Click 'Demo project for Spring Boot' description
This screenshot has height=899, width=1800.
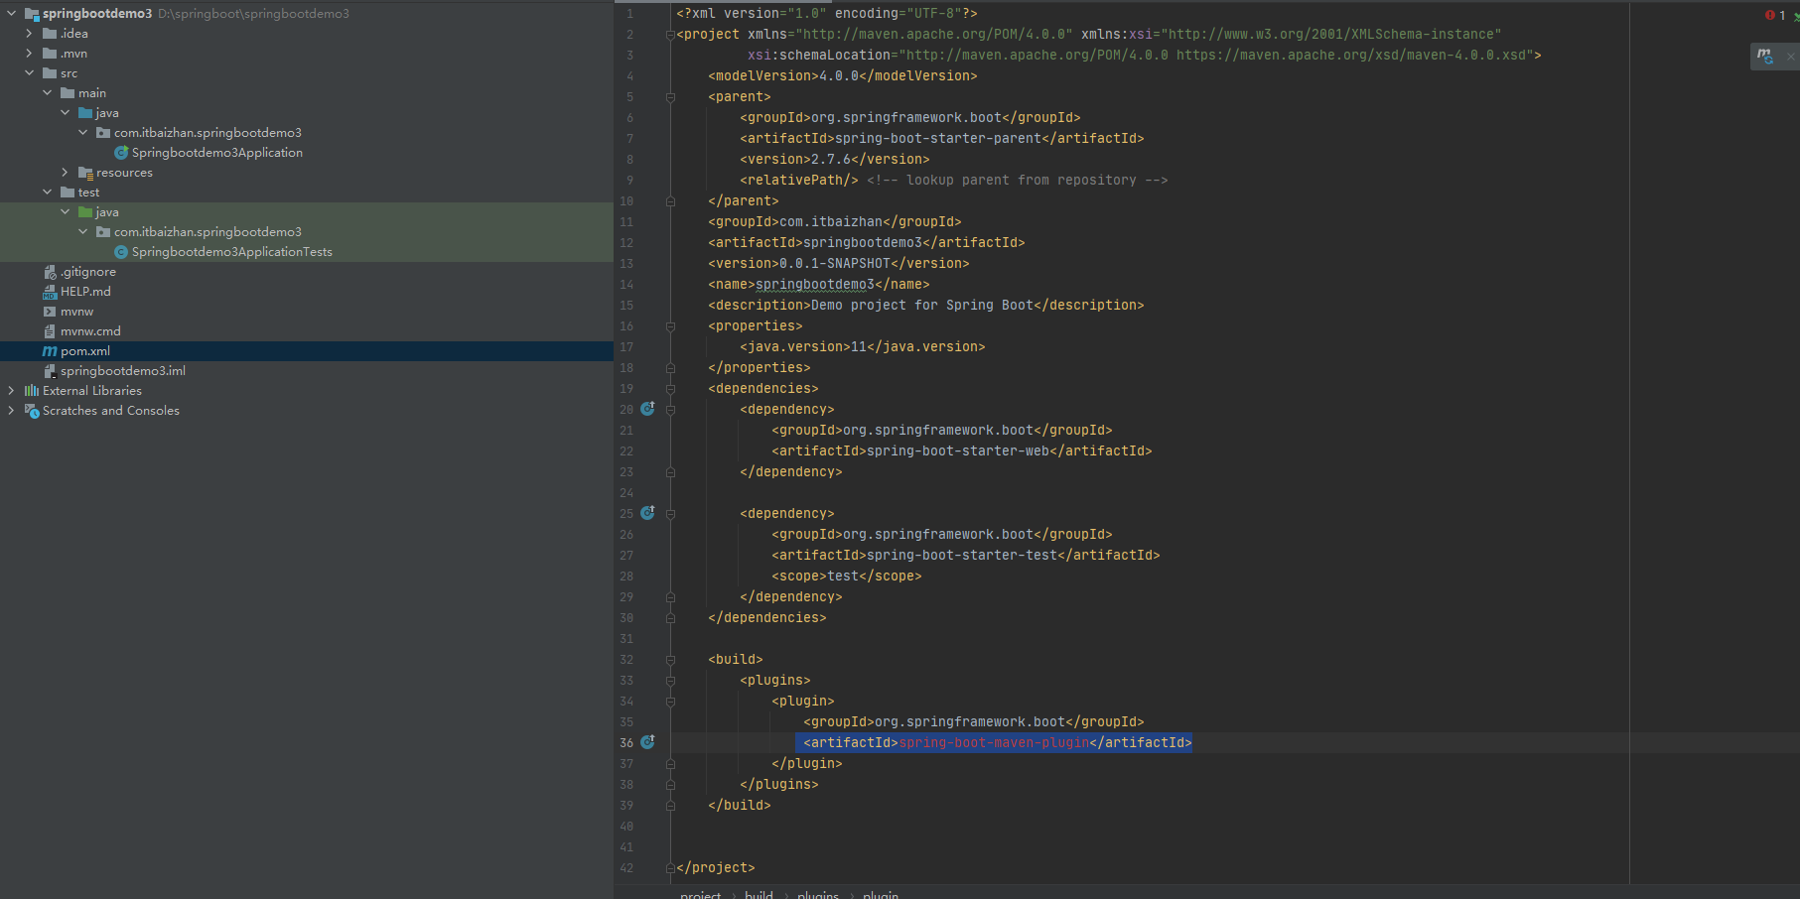pos(922,305)
